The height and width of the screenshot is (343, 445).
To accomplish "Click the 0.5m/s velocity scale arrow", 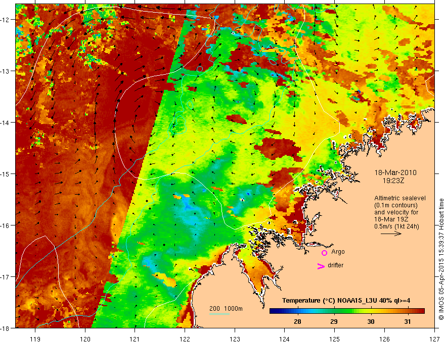I will [x=391, y=234].
